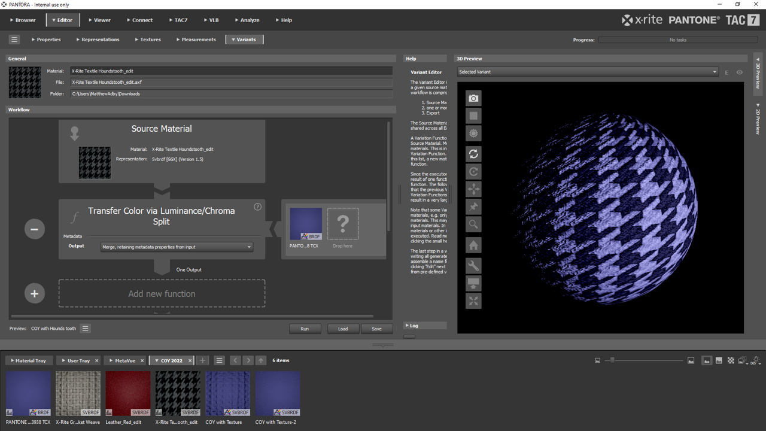The height and width of the screenshot is (431, 766).
Task: Open the Viewer menu
Action: (x=99, y=20)
